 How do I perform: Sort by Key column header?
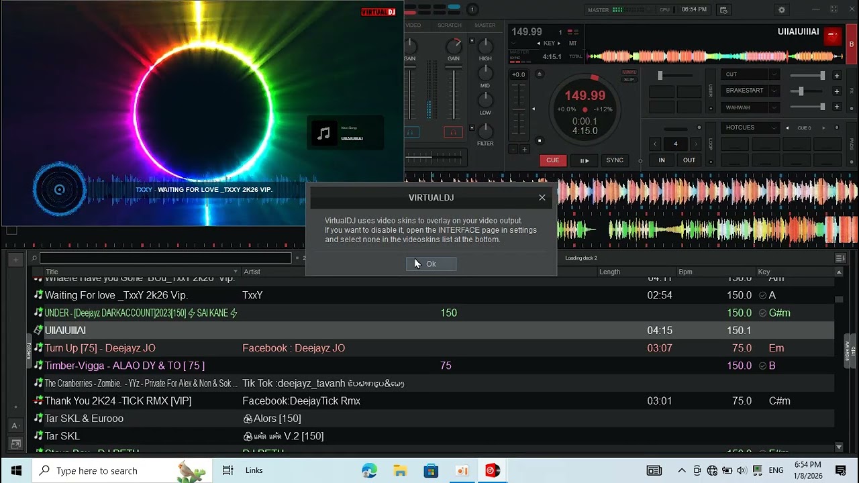(x=764, y=272)
